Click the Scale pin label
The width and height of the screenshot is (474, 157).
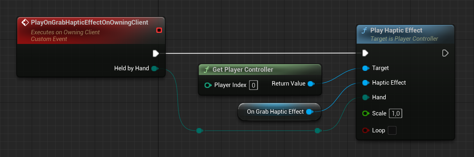point(379,113)
